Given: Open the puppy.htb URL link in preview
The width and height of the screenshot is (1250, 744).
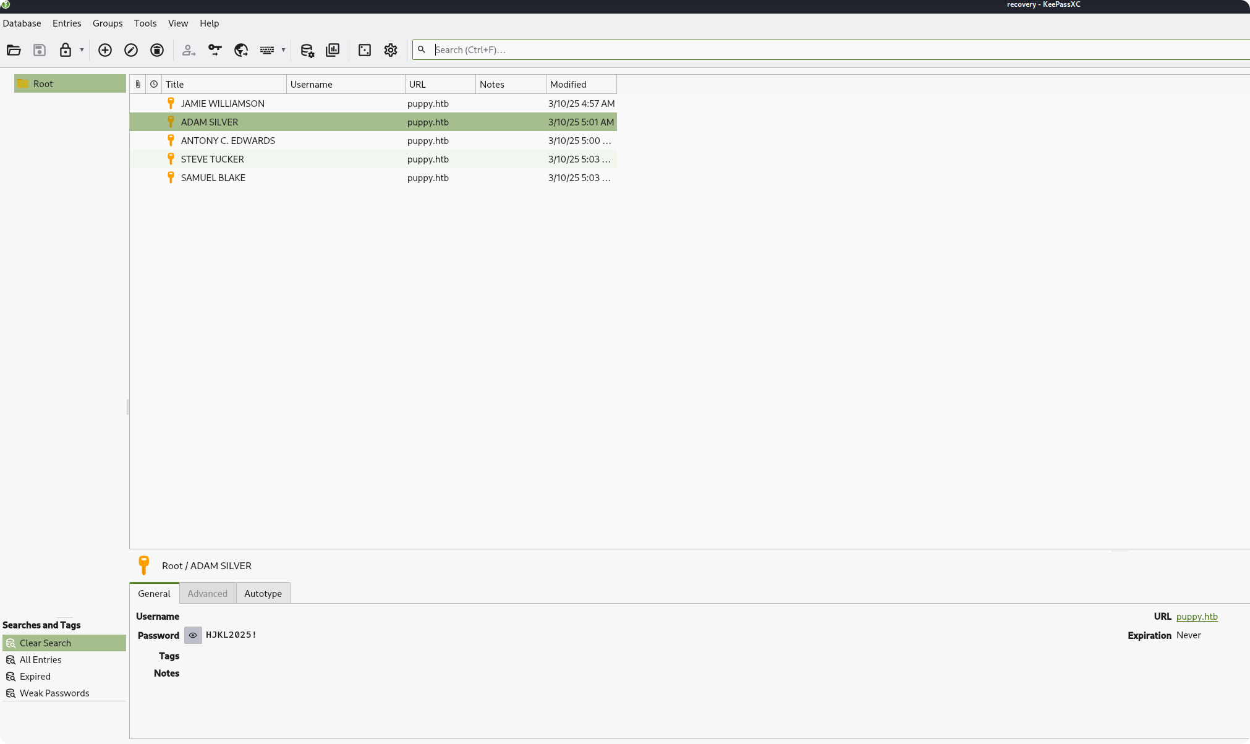Looking at the screenshot, I should coord(1197,616).
